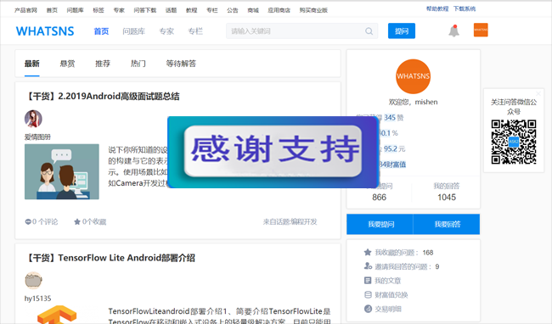Open post 【干货】TensorFlow Lite Android部署介绍

pos(110,258)
